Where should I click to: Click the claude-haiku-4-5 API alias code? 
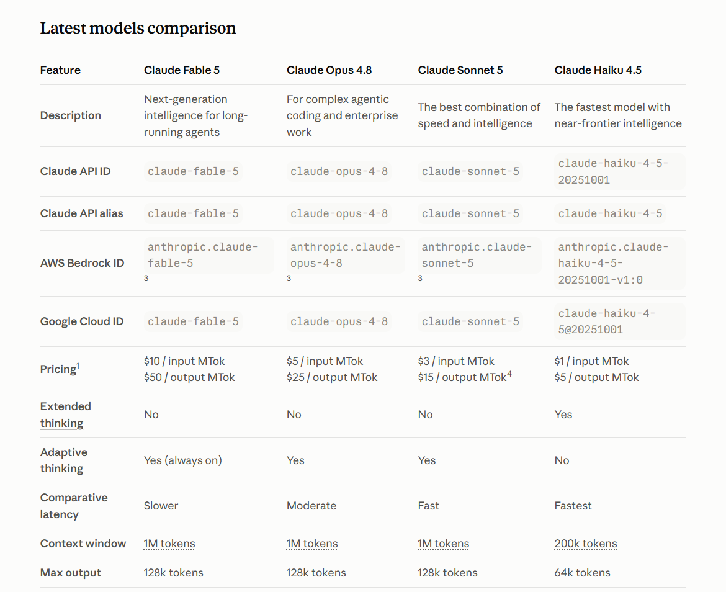click(610, 213)
